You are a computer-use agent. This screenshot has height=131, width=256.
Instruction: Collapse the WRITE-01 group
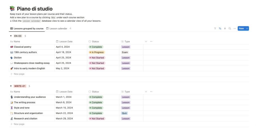11,86
